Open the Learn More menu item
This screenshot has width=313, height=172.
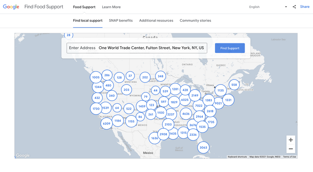pos(111,7)
